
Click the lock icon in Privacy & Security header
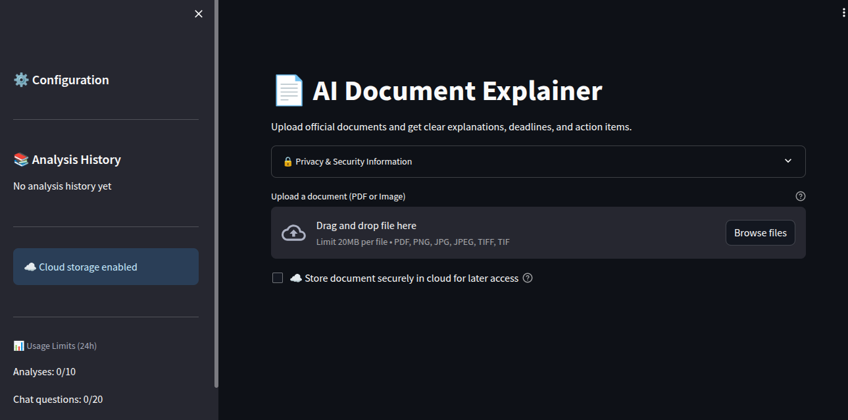pyautogui.click(x=287, y=161)
